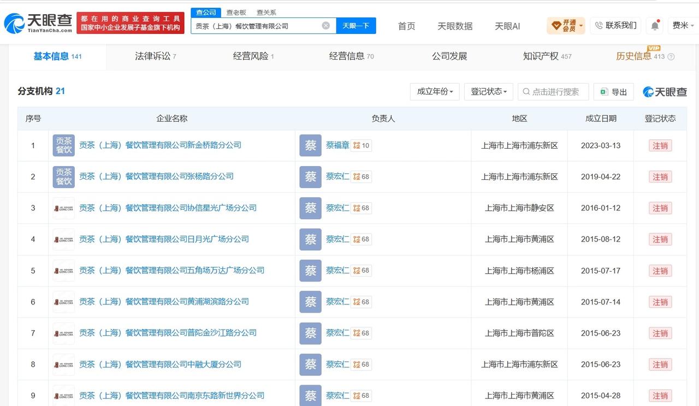
Task: Expand the 开通会员 membership dropdown arrow
Action: click(581, 26)
